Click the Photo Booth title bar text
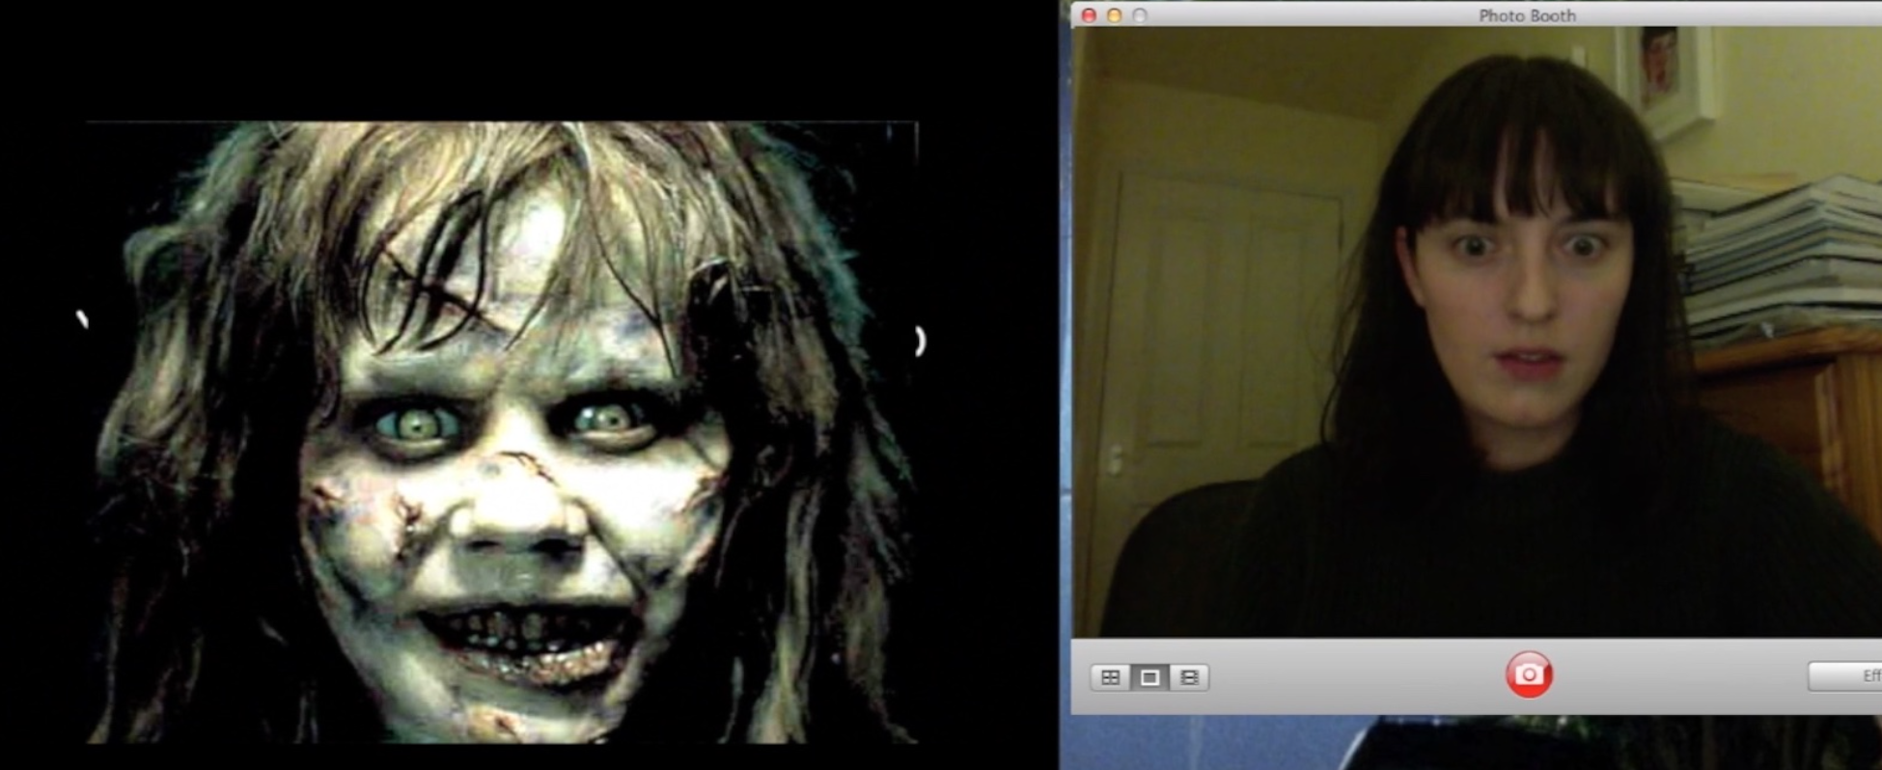Screen dimensions: 1882x770 (x=1527, y=15)
